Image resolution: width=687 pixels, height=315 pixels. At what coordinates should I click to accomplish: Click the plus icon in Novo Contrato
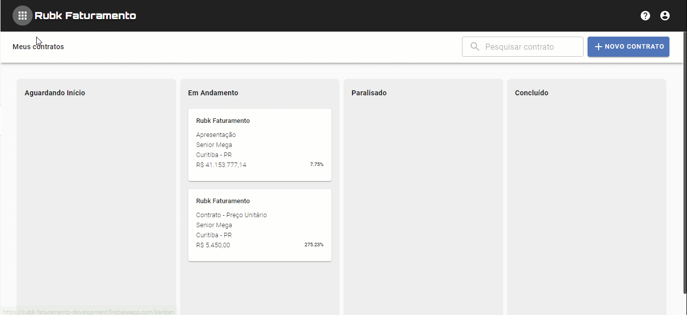[x=598, y=47]
